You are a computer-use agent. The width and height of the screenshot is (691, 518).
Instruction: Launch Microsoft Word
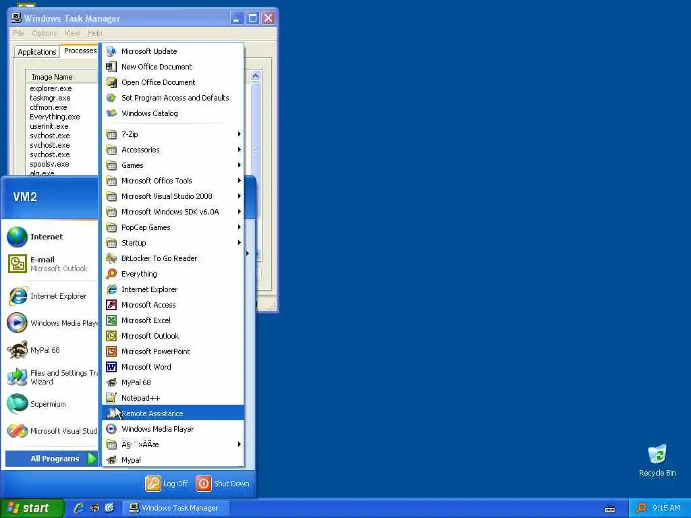(x=173, y=367)
